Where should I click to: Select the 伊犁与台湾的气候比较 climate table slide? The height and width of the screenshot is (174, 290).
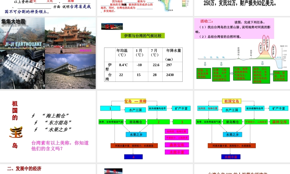pos(145,53)
